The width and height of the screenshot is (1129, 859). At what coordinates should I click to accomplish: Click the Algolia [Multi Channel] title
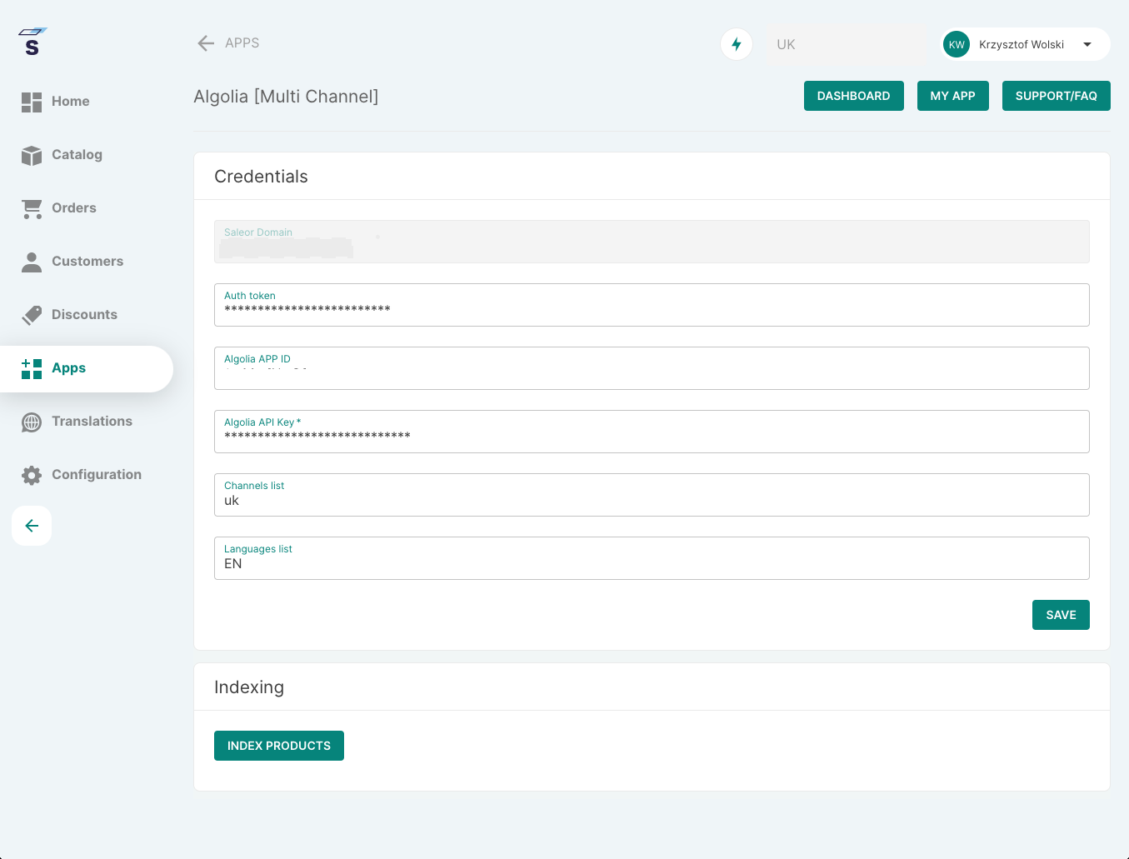tap(286, 97)
